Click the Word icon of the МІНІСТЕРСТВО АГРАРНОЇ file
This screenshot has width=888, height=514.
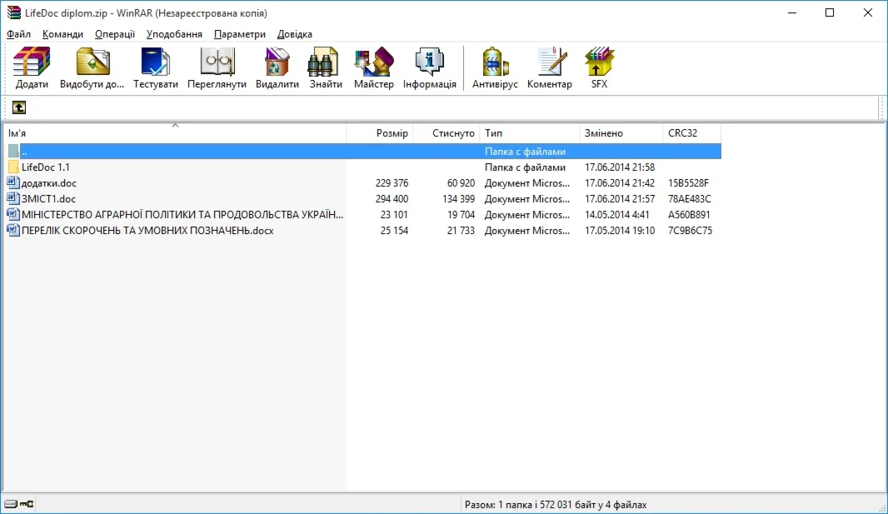click(13, 215)
